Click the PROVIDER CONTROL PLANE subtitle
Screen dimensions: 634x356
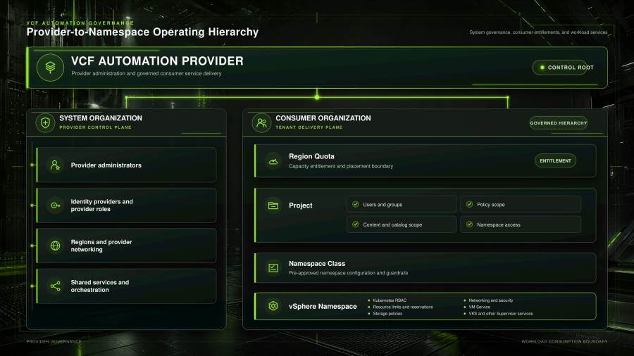[x=95, y=127]
